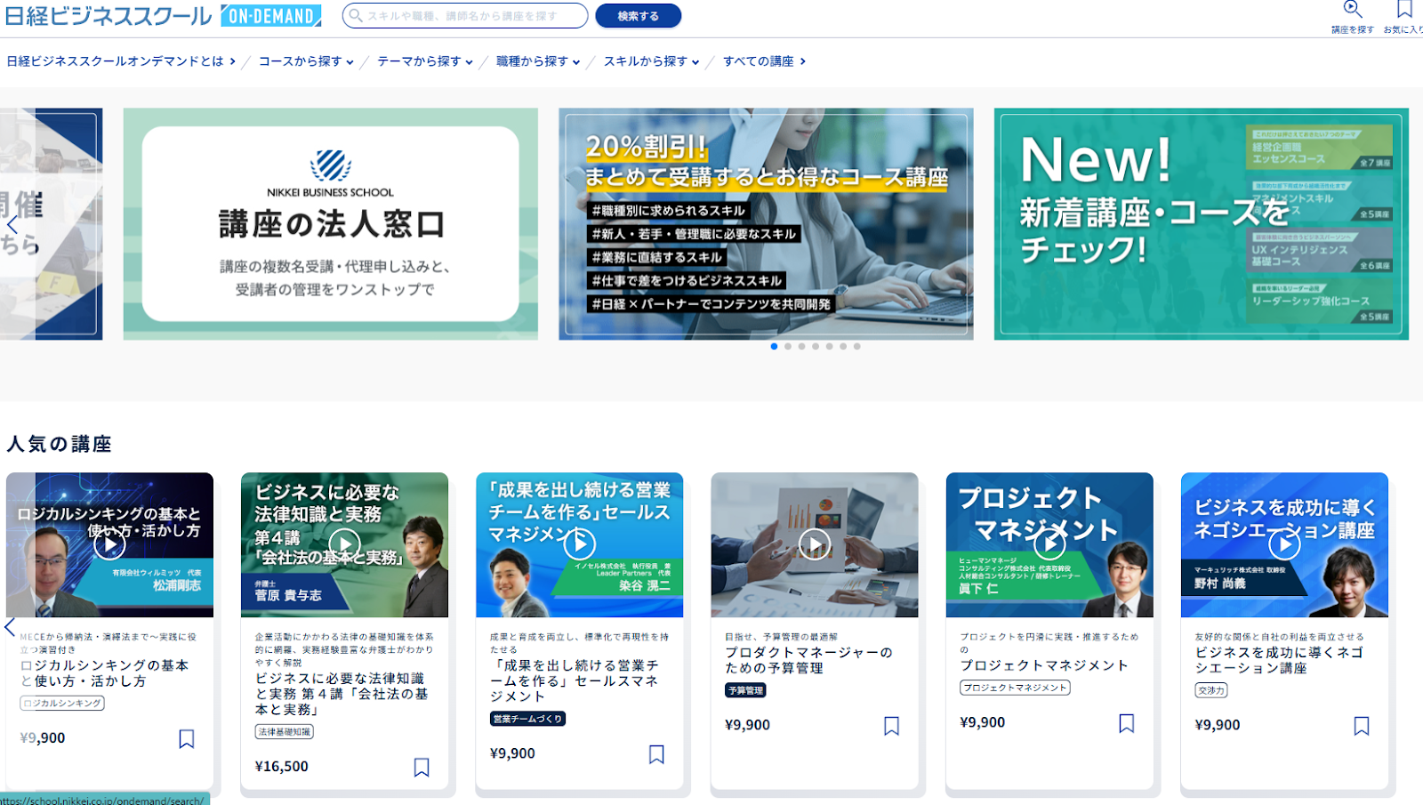Image resolution: width=1423 pixels, height=805 pixels.
Task: Play the セールスマネジメント course preview
Action: [581, 543]
